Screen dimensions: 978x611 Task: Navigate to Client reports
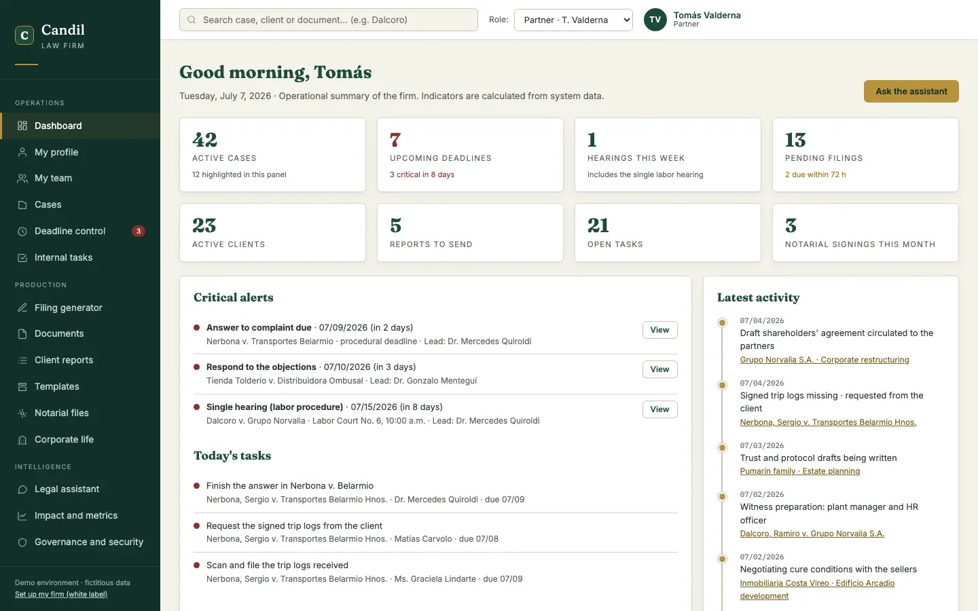80,360
